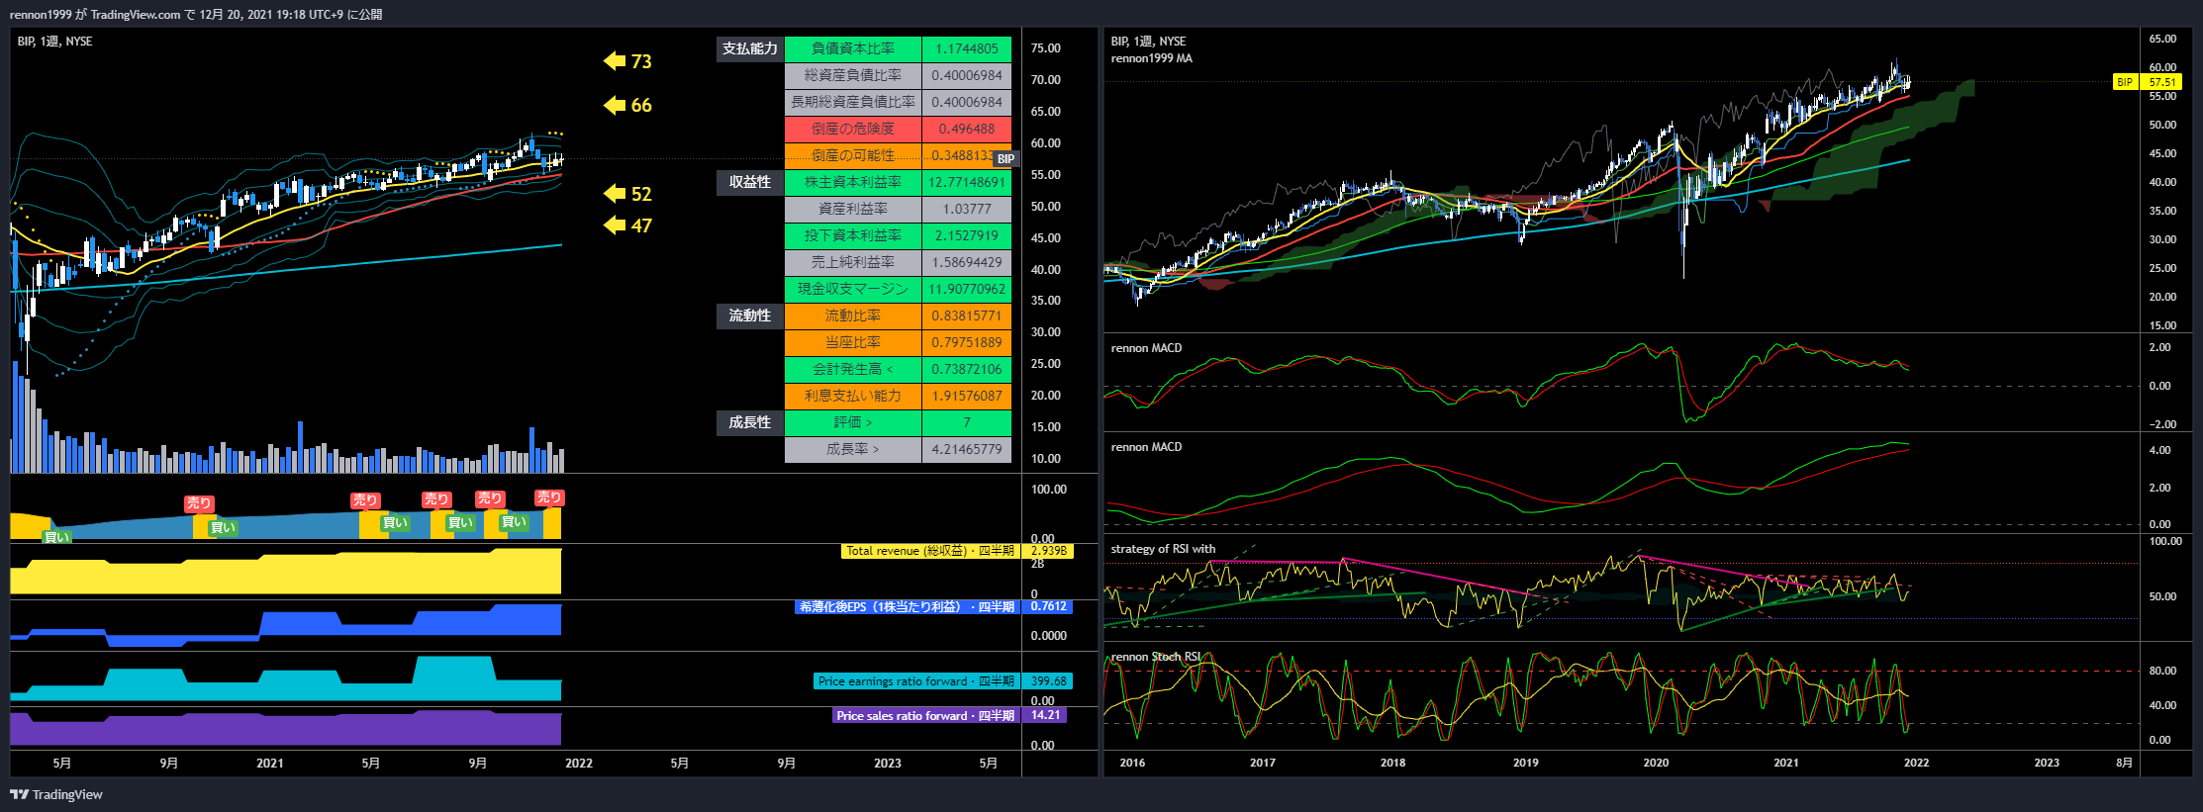Click the yellow BIP tag beside 57.51
Screen dimensions: 2203x812
(x=2125, y=82)
